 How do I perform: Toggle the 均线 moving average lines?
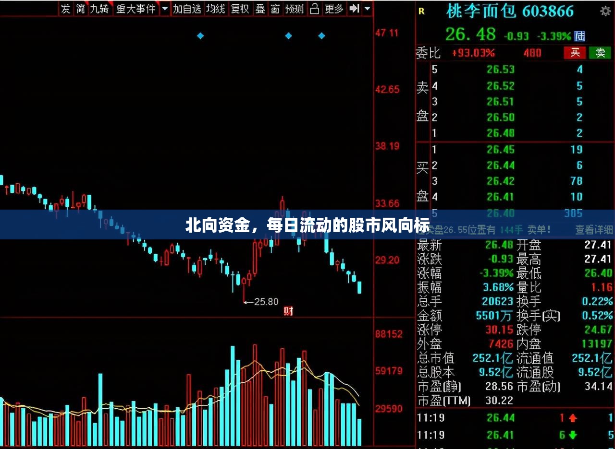[216, 8]
